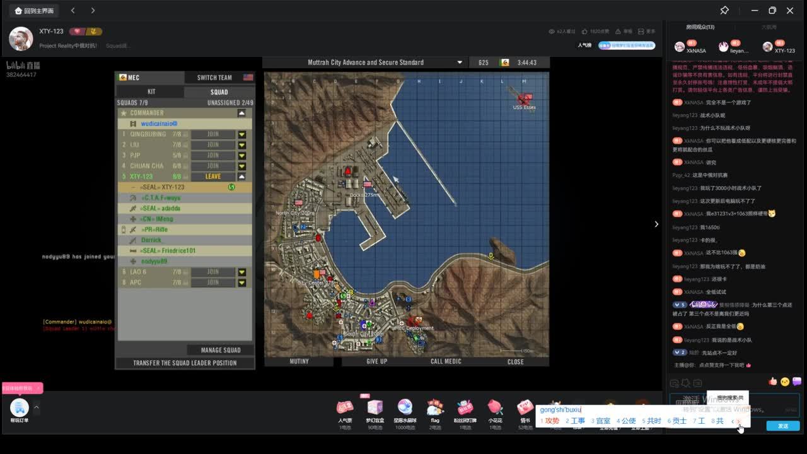Collapse the XTY-123 squad member list
Viewport: 807px width, 454px height.
click(241, 177)
